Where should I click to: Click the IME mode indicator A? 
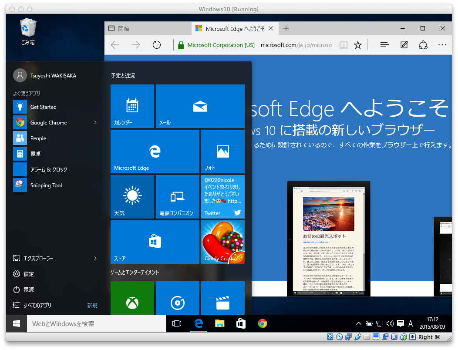tap(411, 323)
